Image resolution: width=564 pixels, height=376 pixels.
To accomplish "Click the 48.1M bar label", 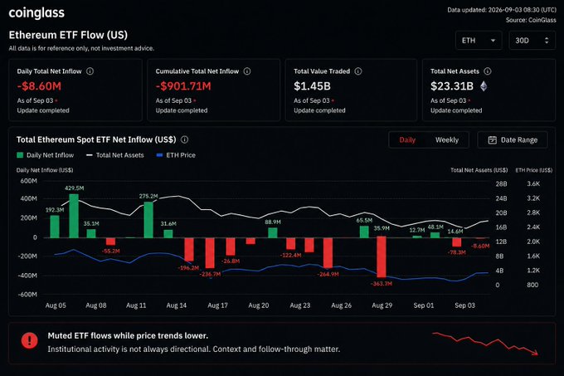I will (x=435, y=227).
